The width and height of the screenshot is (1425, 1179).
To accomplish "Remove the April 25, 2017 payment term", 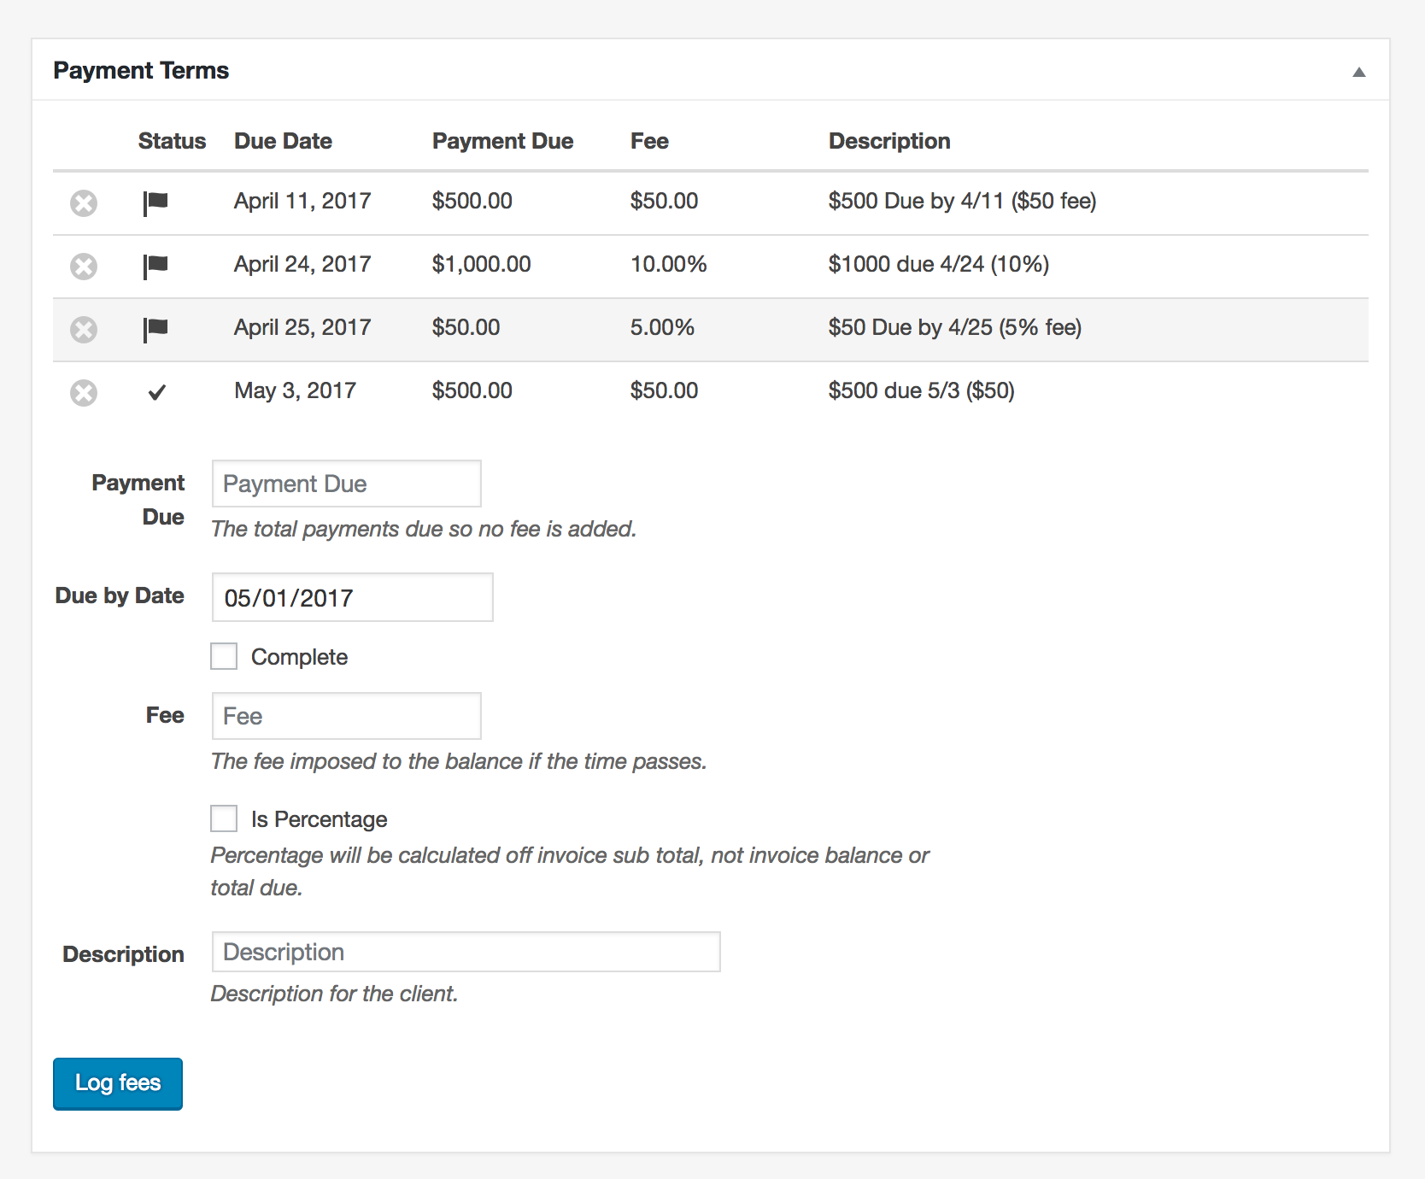I will point(83,329).
